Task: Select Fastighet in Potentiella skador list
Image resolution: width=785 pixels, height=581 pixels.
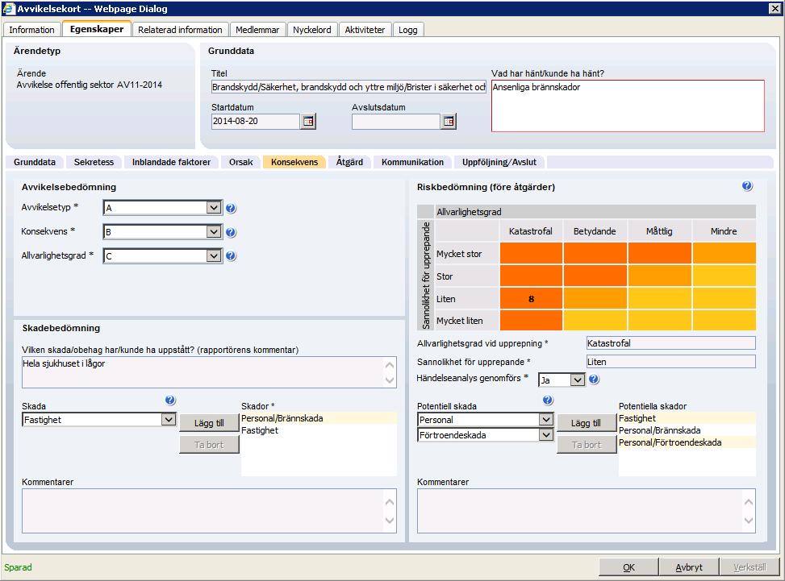Action: point(687,418)
